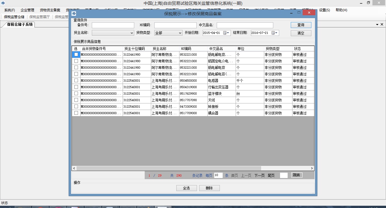Viewport: 386px width, 208px height.
Task: Open the 企业管理 menu
Action: 27,10
